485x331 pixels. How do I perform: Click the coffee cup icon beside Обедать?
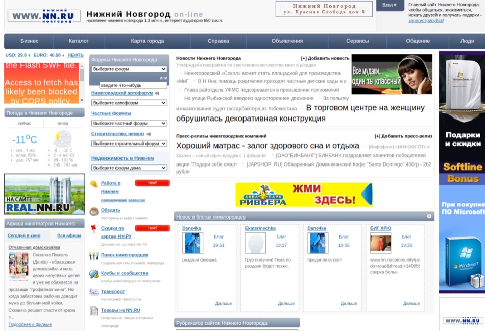(x=94, y=211)
